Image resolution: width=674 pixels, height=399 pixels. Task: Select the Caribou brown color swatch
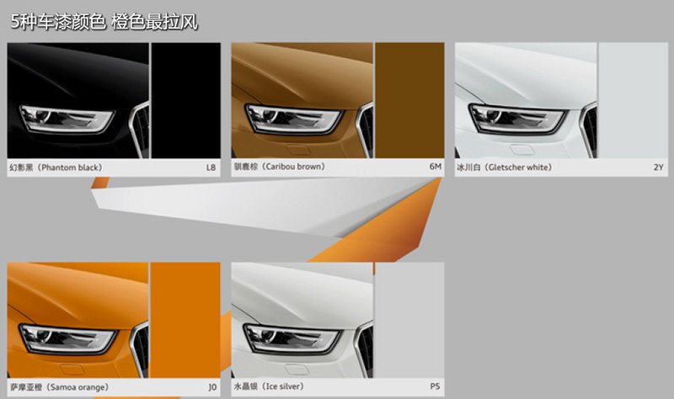click(x=409, y=100)
